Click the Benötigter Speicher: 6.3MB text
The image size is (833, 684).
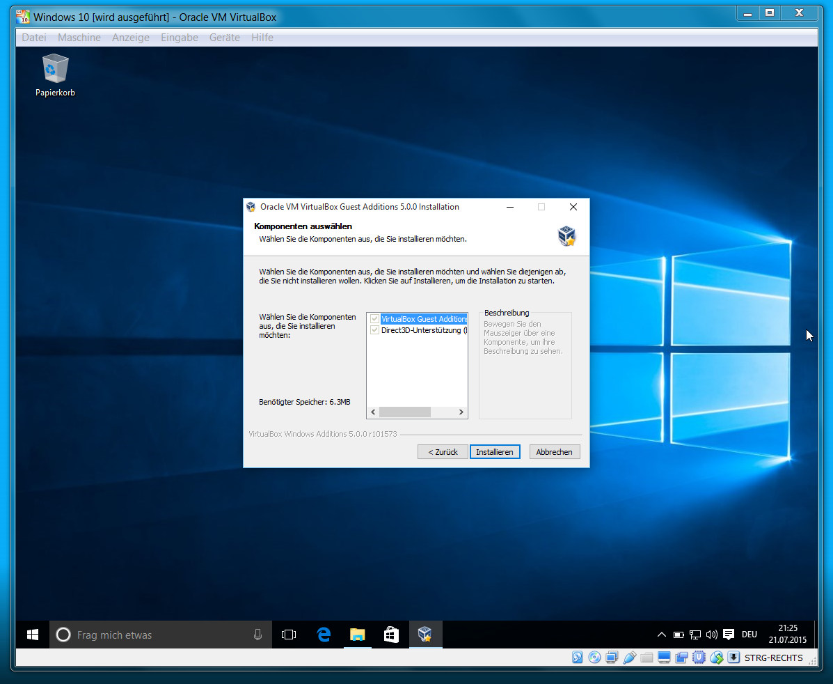pos(304,402)
